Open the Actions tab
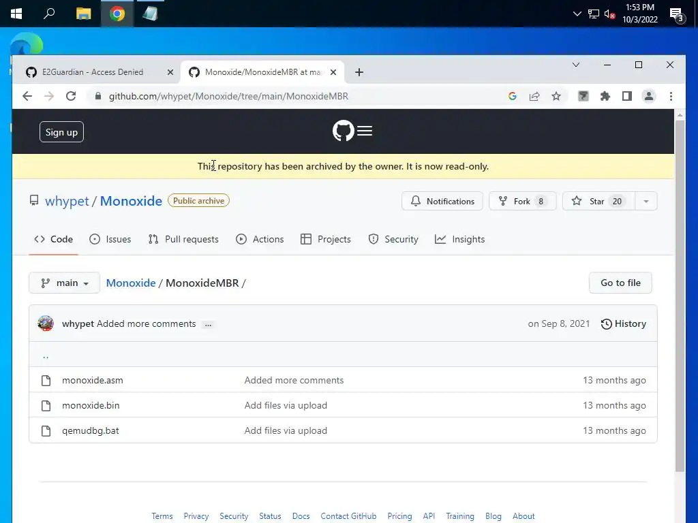 [260, 239]
